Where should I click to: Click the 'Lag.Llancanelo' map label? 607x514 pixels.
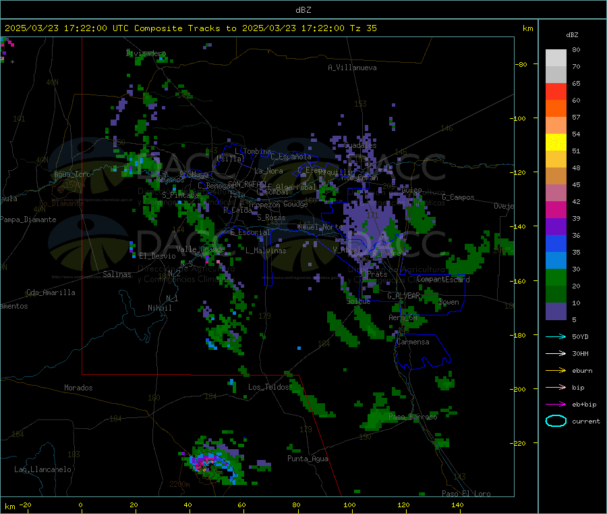click(x=42, y=469)
